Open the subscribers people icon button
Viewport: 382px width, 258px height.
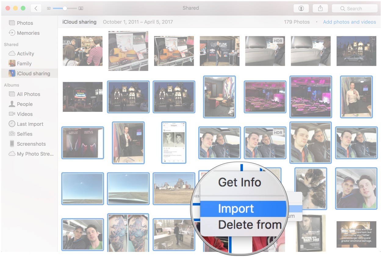[301, 9]
